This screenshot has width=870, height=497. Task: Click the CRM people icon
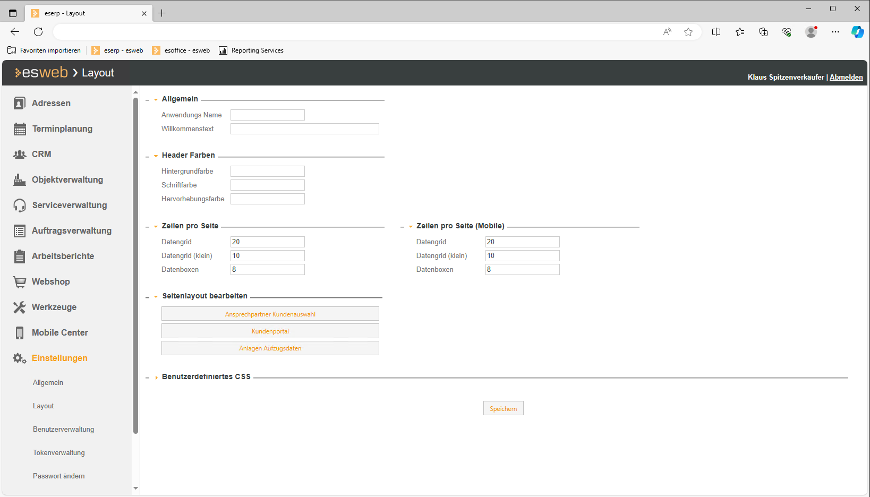[20, 155]
